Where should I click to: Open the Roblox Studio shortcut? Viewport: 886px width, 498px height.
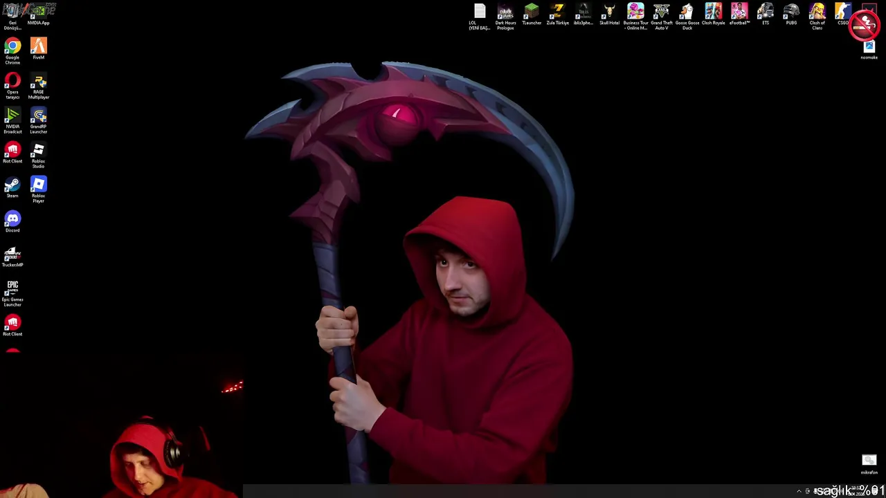pos(38,155)
